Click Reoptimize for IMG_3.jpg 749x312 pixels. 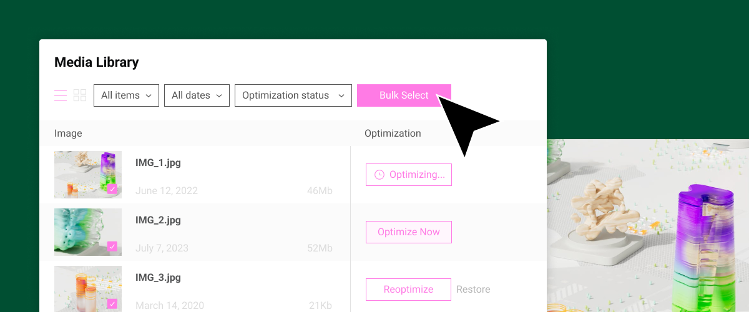408,290
